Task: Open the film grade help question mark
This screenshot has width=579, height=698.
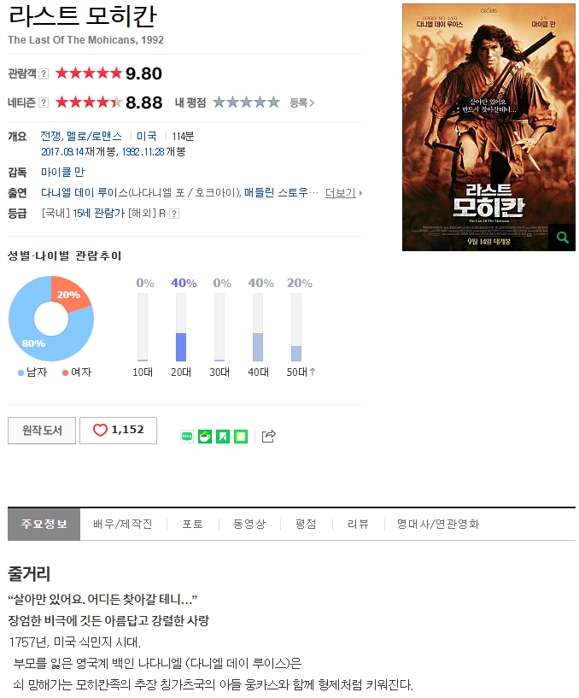Action: tap(174, 214)
